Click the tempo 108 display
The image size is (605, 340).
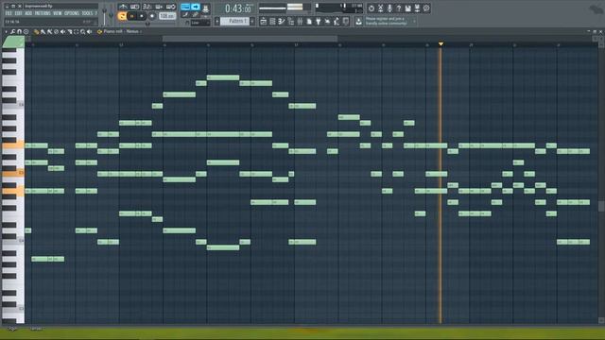click(x=167, y=16)
